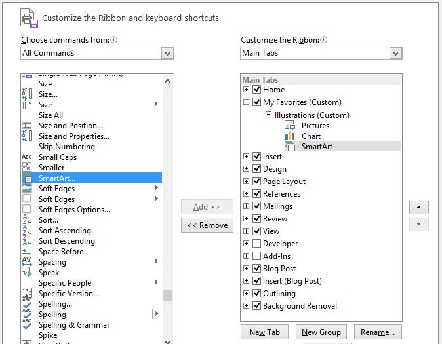The height and width of the screenshot is (344, 442).
Task: Click the Spacing command icon
Action: [x=27, y=262]
